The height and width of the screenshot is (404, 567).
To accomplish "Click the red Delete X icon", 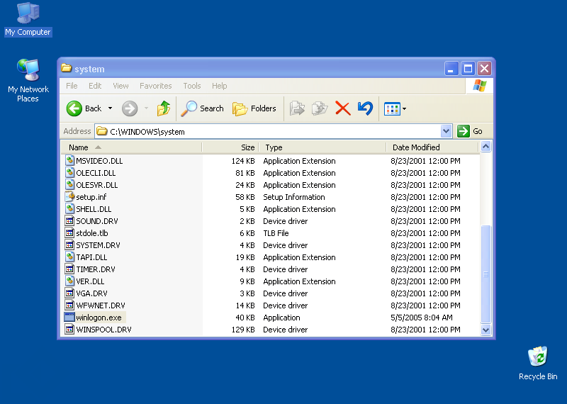I will coord(342,108).
